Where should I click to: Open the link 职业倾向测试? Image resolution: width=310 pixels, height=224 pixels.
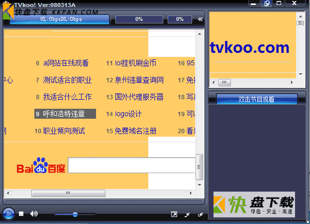(x=64, y=131)
